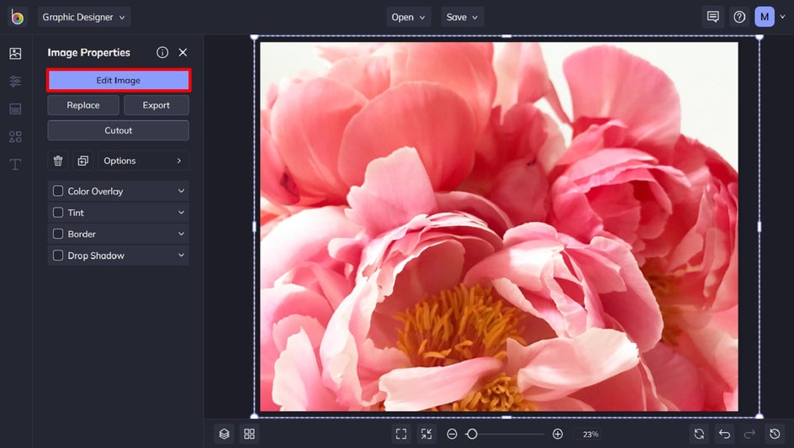
Task: Open the feedback chat icon
Action: (x=713, y=17)
